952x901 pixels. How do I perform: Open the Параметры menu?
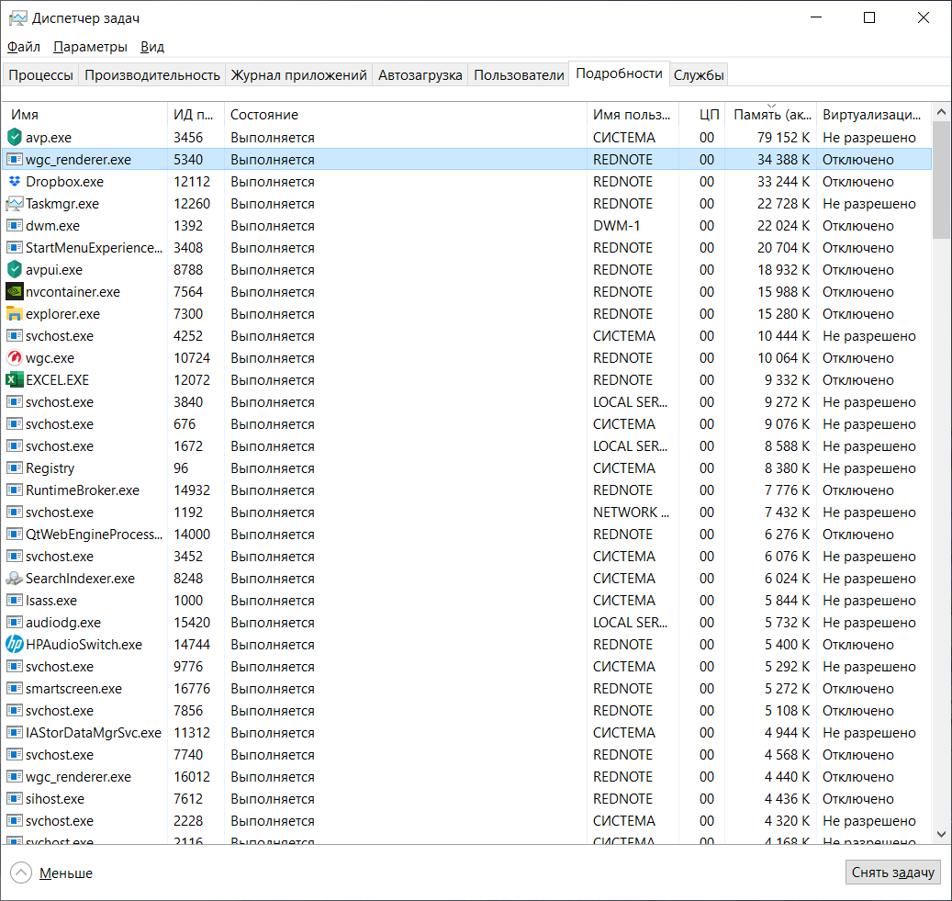91,47
